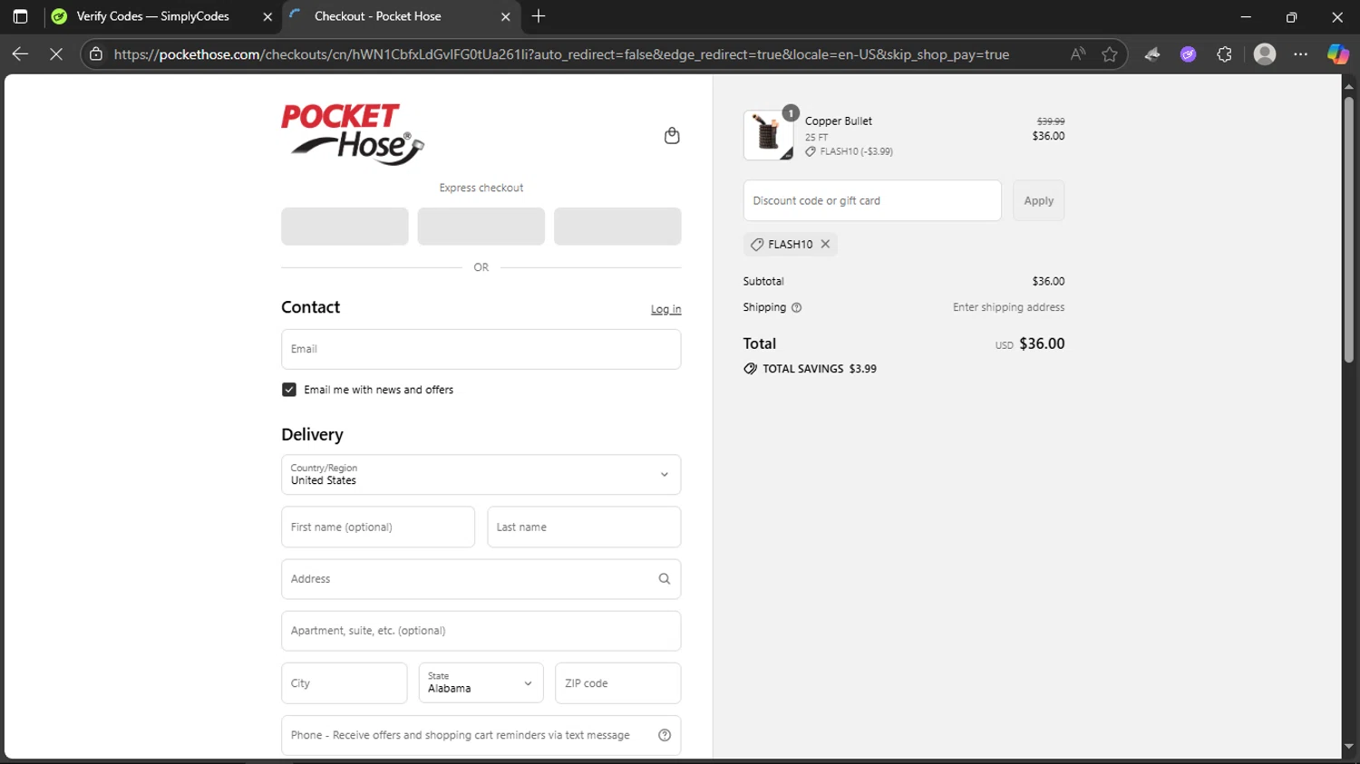The height and width of the screenshot is (764, 1360).
Task: Open the phone field help icon
Action: (665, 735)
